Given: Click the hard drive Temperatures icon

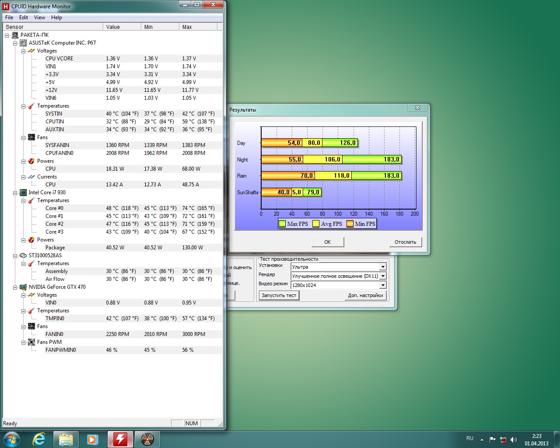Looking at the screenshot, I should click(31, 263).
